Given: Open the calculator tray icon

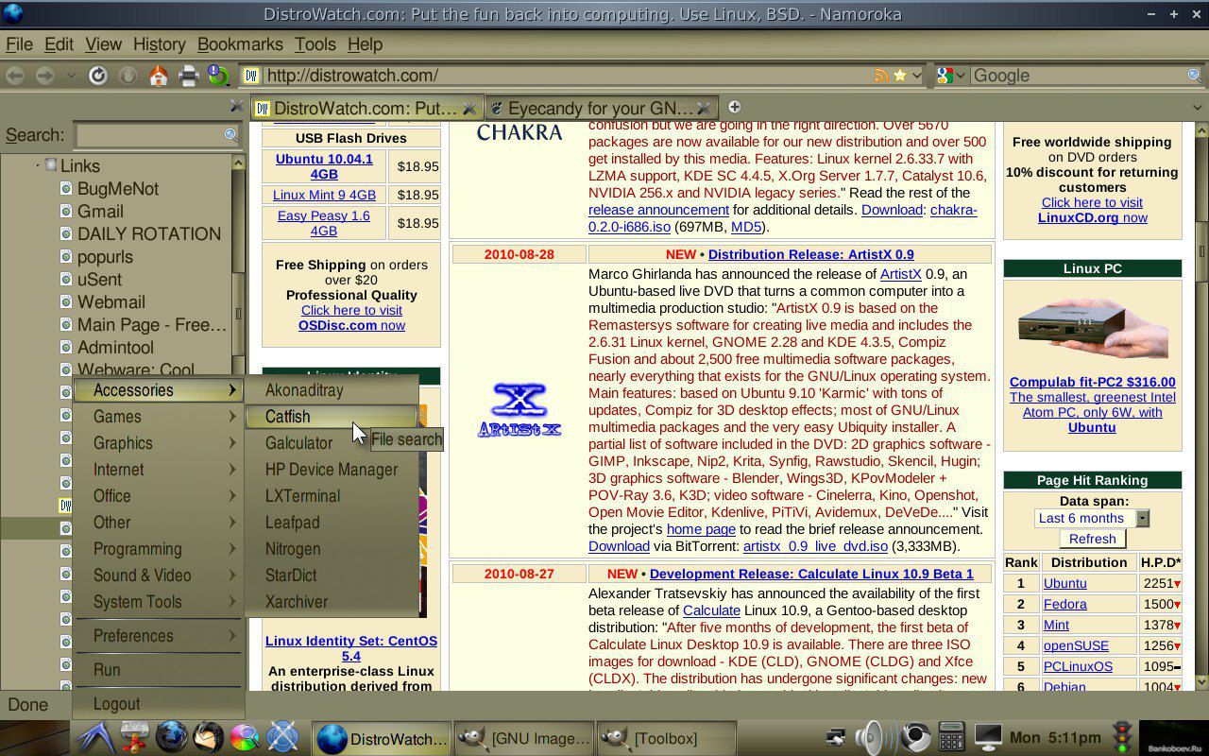Looking at the screenshot, I should pos(951,738).
